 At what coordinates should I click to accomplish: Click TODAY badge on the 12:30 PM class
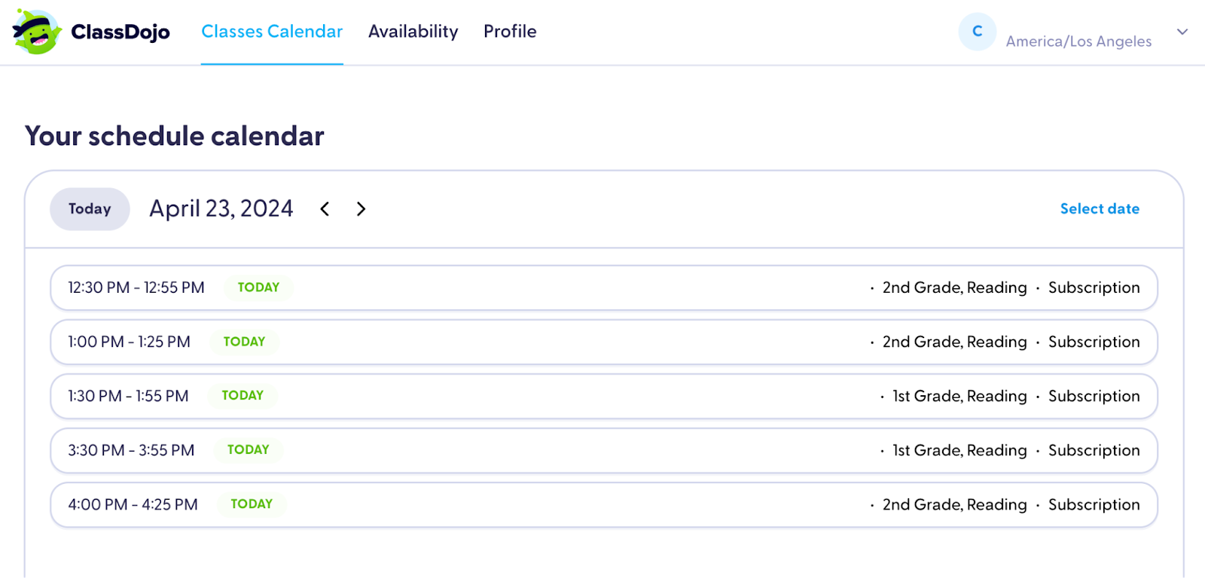tap(258, 287)
